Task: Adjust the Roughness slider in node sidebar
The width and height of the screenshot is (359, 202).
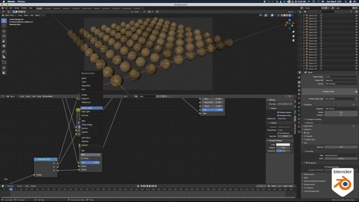Action: pyautogui.click(x=283, y=151)
